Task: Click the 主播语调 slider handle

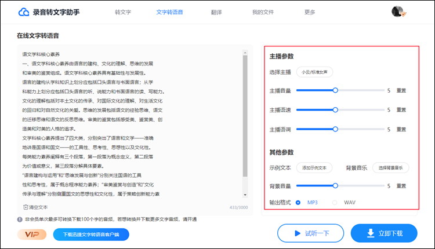Action: click(335, 129)
